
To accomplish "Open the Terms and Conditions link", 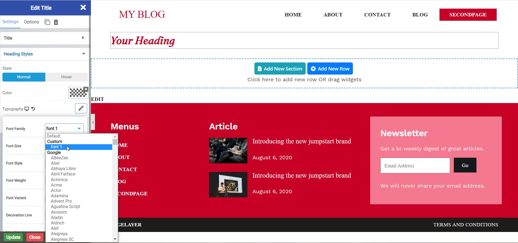I will click(466, 225).
